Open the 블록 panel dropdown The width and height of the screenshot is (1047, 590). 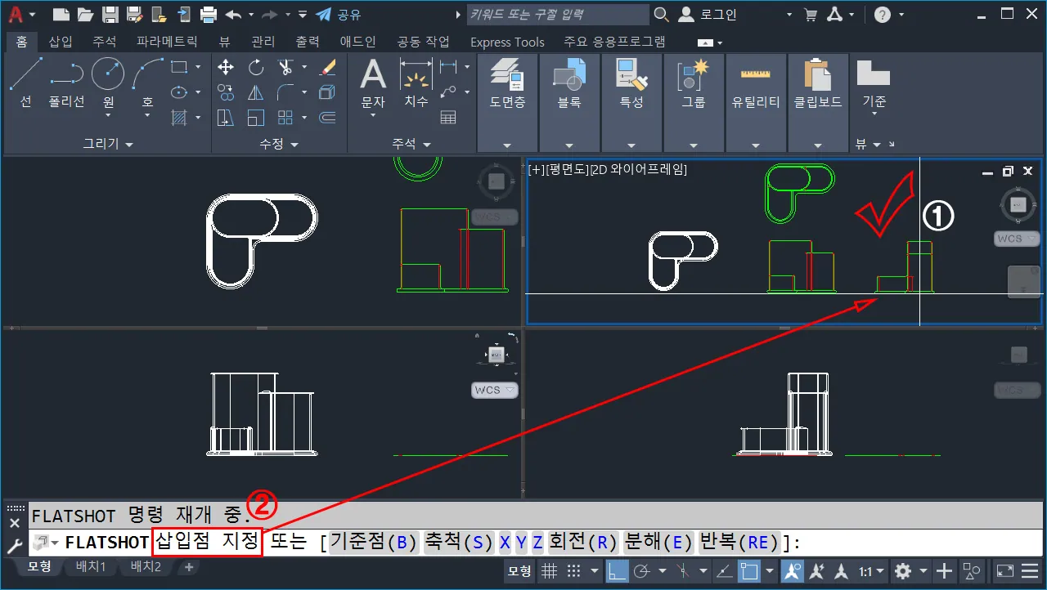(569, 144)
